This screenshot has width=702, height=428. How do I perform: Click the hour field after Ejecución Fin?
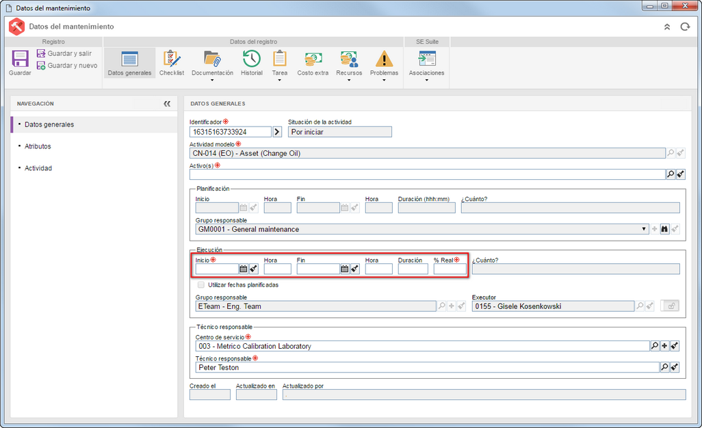point(379,269)
